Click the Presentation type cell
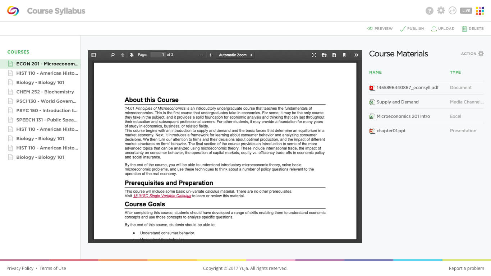Screen dimensions: 491x276 [463, 131]
